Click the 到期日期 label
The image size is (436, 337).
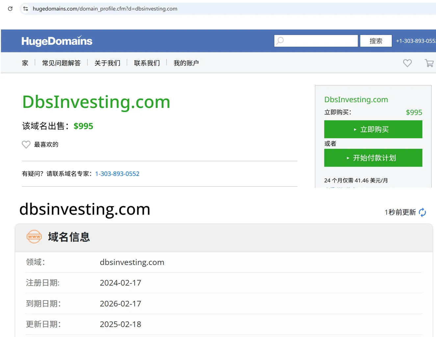(43, 303)
